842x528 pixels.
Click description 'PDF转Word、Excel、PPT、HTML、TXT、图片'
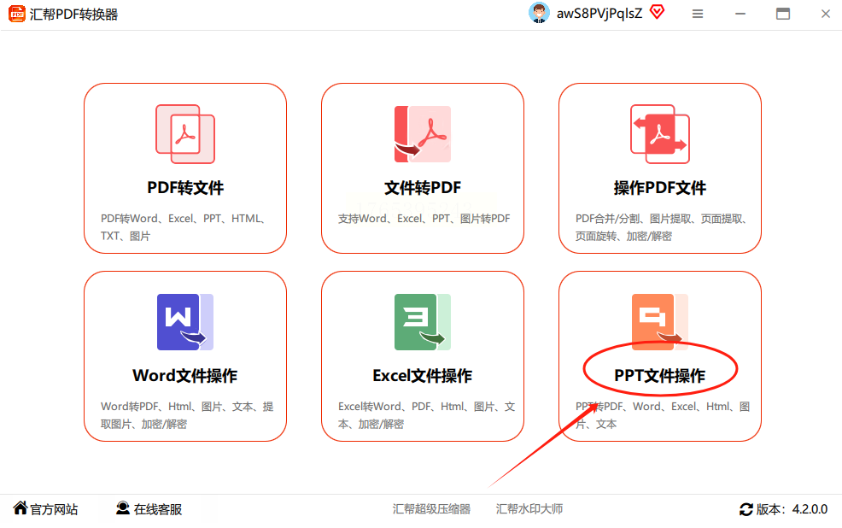tap(183, 227)
